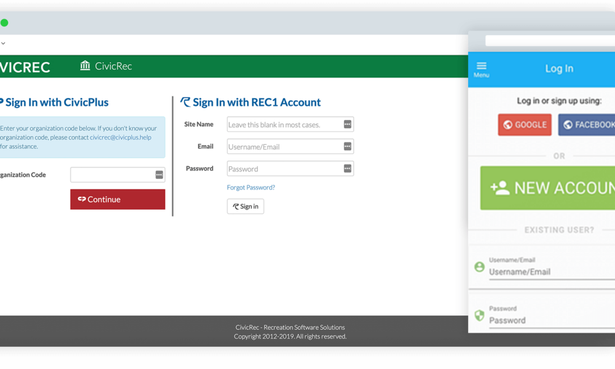Open the hamburger Menu in the Log In window

482,69
